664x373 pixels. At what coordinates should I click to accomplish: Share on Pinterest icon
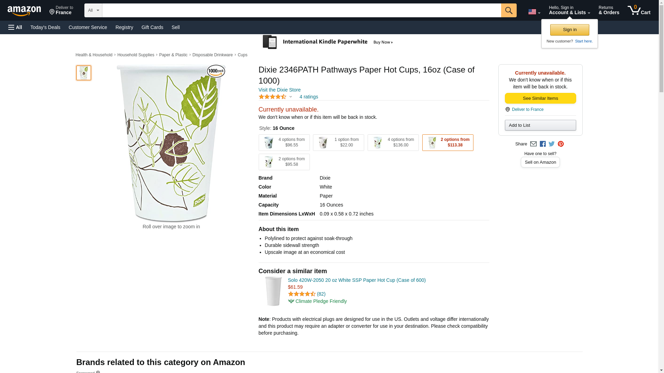click(x=561, y=144)
